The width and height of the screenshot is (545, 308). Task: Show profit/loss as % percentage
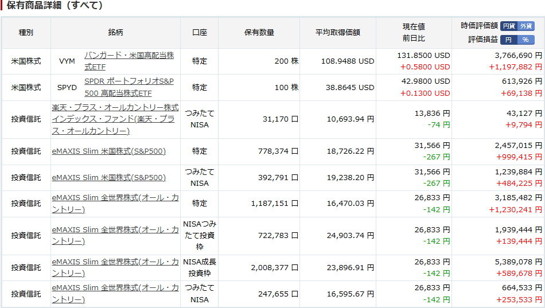526,40
